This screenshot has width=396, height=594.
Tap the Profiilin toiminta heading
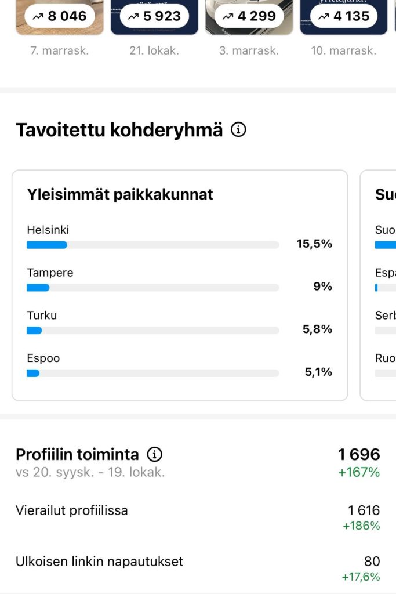(x=77, y=454)
